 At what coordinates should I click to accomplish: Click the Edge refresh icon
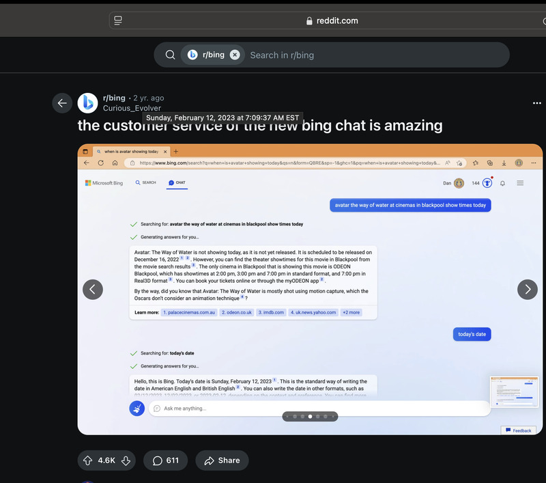tap(100, 163)
